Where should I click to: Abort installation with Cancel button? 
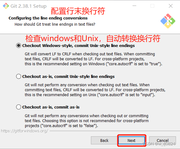tap(163, 140)
